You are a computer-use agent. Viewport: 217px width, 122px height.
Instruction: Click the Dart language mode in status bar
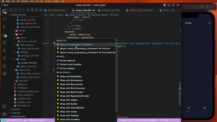(x=125, y=120)
